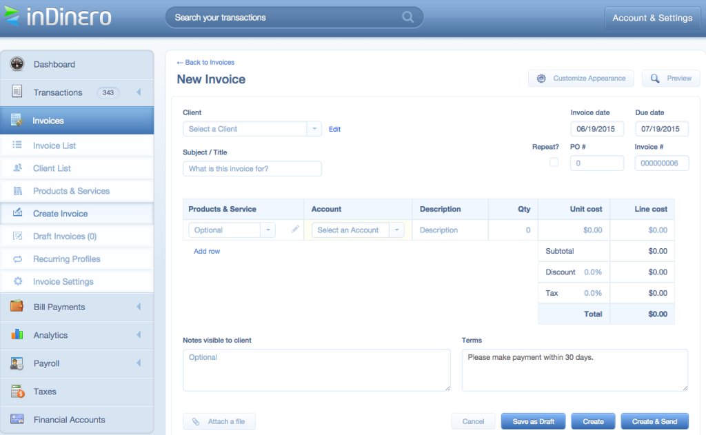
Task: Click the Unit cost $0.00 field
Action: click(x=574, y=230)
